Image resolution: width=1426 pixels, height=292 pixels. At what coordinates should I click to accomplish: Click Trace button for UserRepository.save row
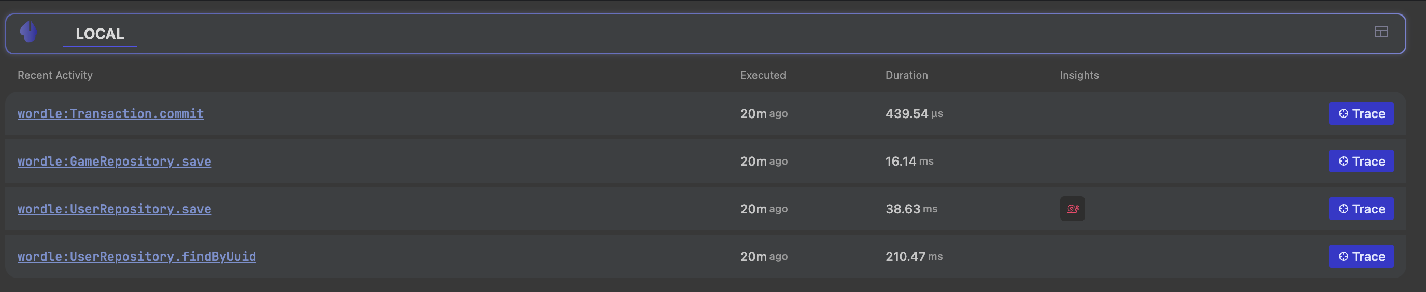point(1361,209)
